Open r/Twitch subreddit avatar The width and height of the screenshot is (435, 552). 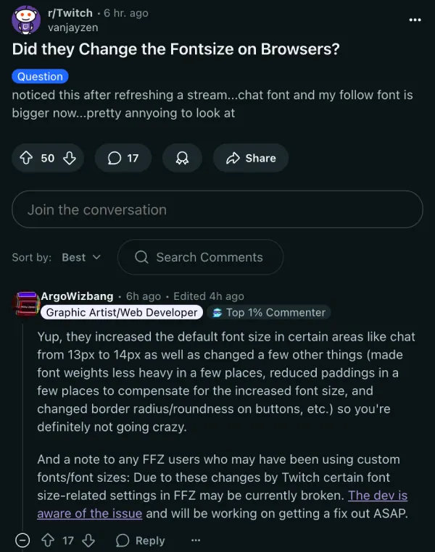pos(26,20)
